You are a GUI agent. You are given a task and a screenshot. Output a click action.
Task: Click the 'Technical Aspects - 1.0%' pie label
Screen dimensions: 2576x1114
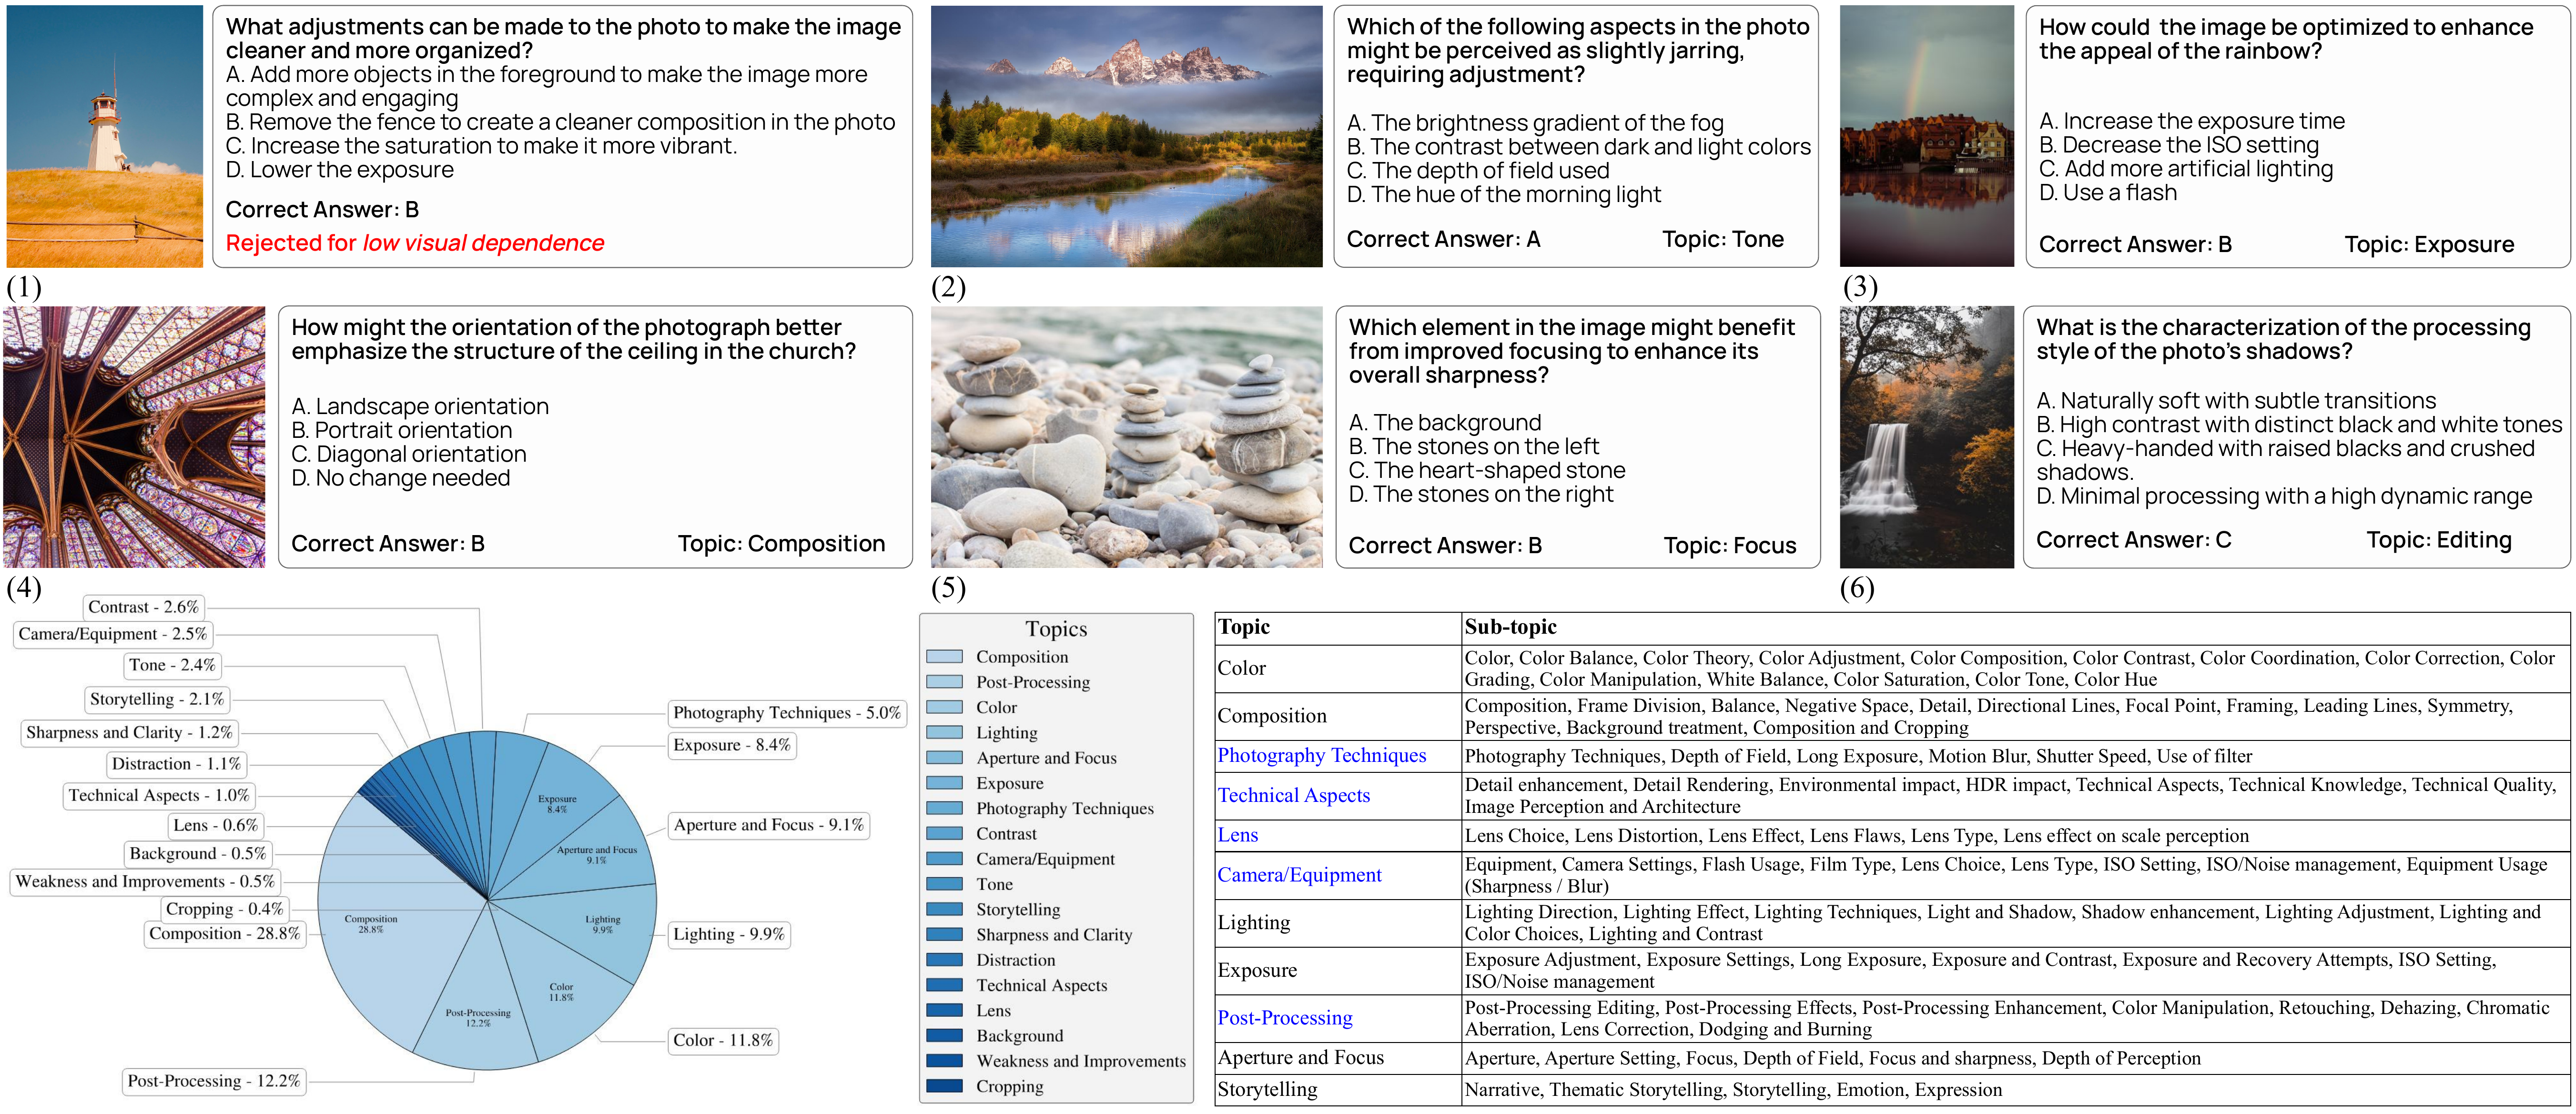pyautogui.click(x=159, y=796)
